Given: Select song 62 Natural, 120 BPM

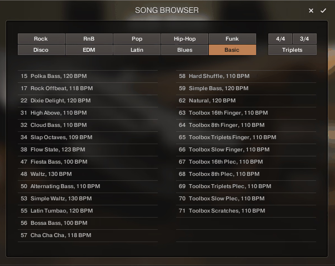Looking at the screenshot, I should pos(246,101).
